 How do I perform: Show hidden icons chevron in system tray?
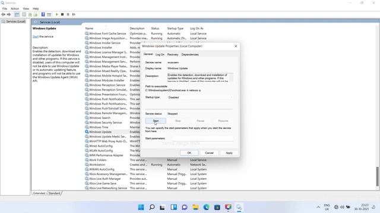pos(318,207)
